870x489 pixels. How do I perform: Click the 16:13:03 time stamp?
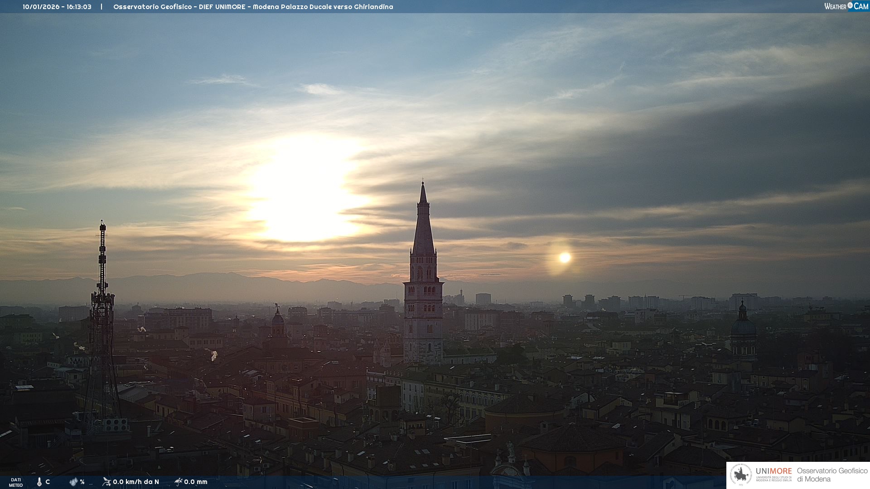point(79,7)
